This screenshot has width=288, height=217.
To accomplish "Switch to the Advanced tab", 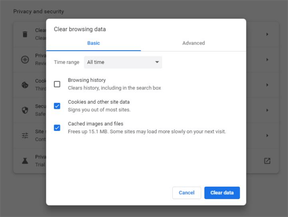I will 193,43.
